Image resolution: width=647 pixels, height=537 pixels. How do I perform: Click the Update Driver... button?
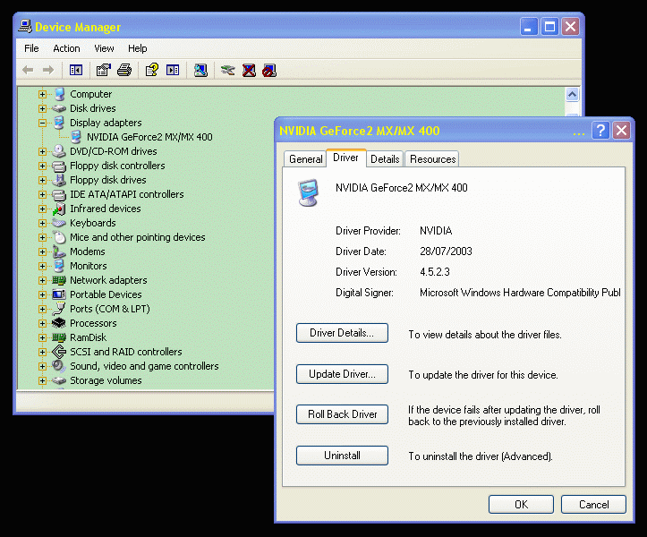point(342,374)
